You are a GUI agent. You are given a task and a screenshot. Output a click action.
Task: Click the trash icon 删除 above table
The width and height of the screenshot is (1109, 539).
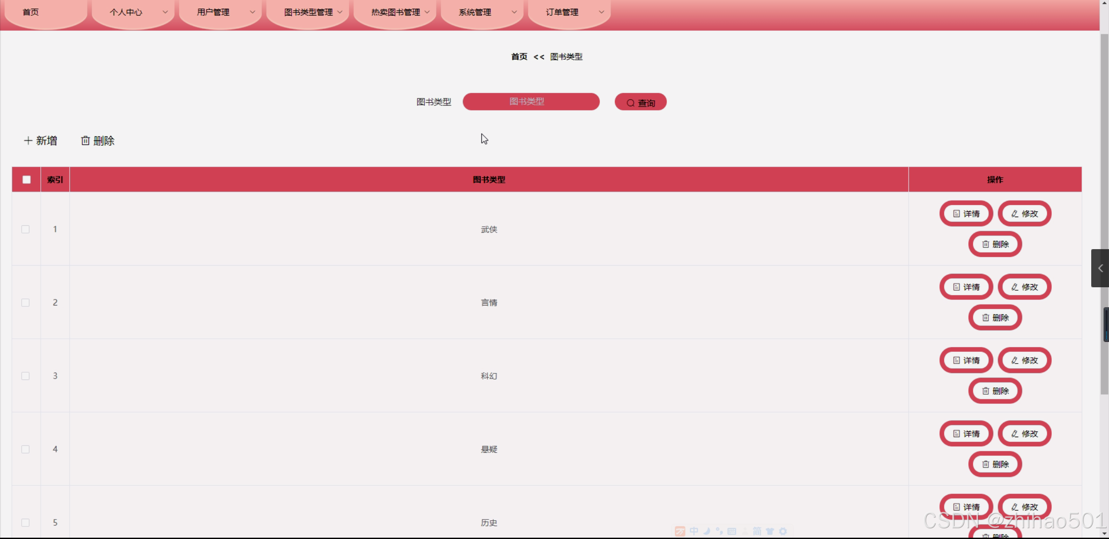click(98, 141)
